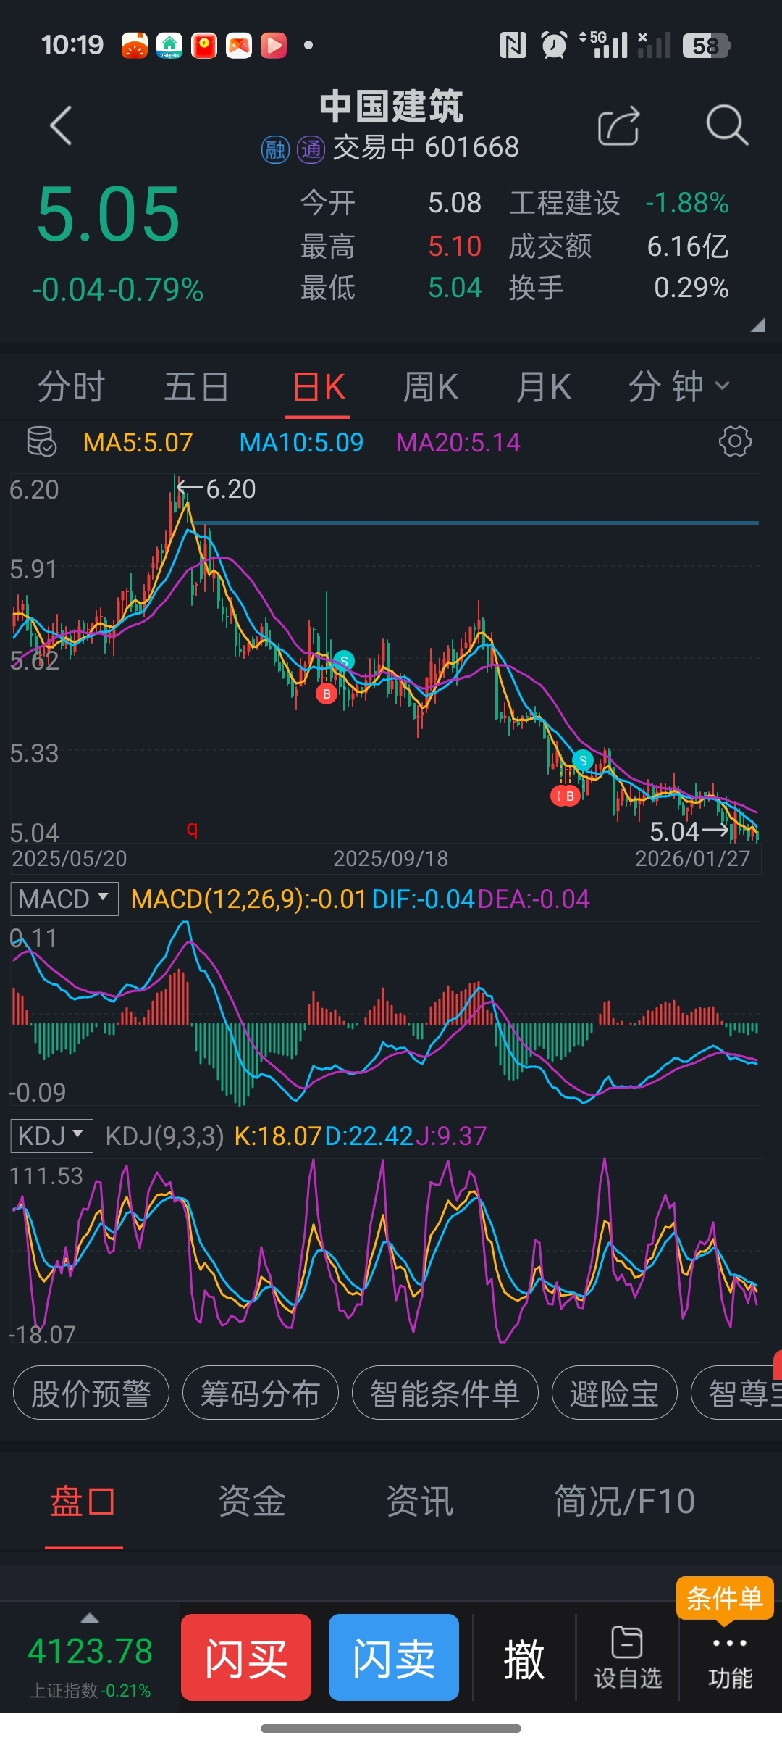Open the 盘口 bottom tab
This screenshot has width=782, height=1748.
coord(83,1501)
